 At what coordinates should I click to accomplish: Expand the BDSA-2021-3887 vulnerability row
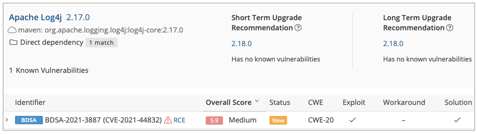7,120
